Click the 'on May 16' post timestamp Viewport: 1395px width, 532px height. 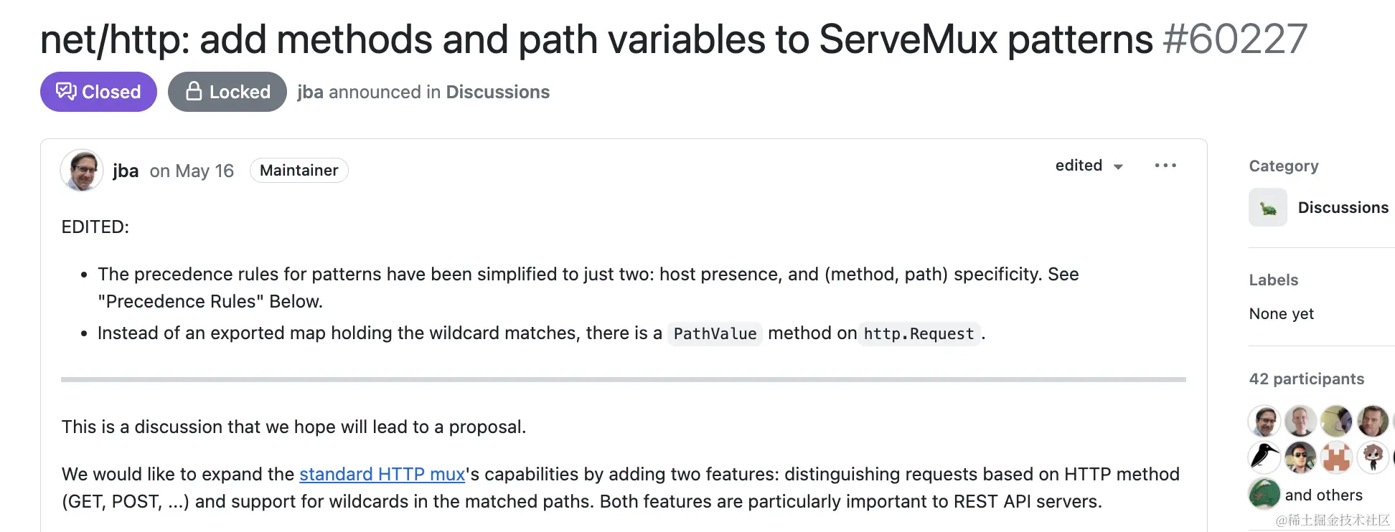tap(192, 171)
